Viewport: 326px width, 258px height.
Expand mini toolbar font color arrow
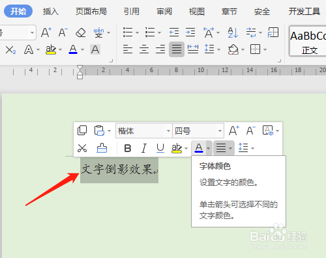[209, 148]
